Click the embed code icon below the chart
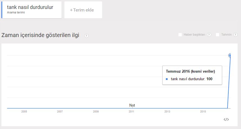 (x=226, y=119)
